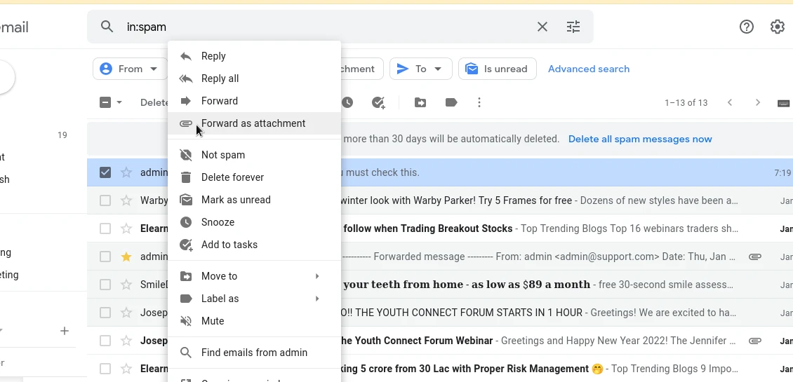Screen dimensions: 793x382
Task: Click the search magnifier icon
Action: 107,27
